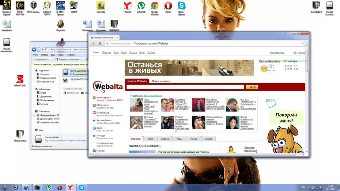This screenshot has width=340, height=191.
Task: Open the Toolbar link in the top navigation
Action: (x=151, y=52)
